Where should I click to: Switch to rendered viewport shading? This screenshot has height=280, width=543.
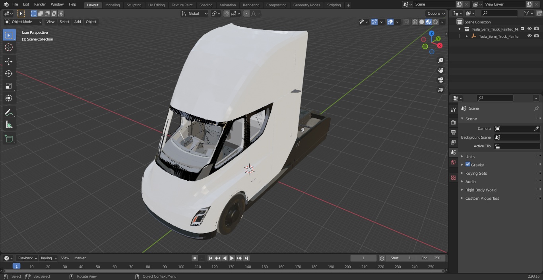pos(435,22)
